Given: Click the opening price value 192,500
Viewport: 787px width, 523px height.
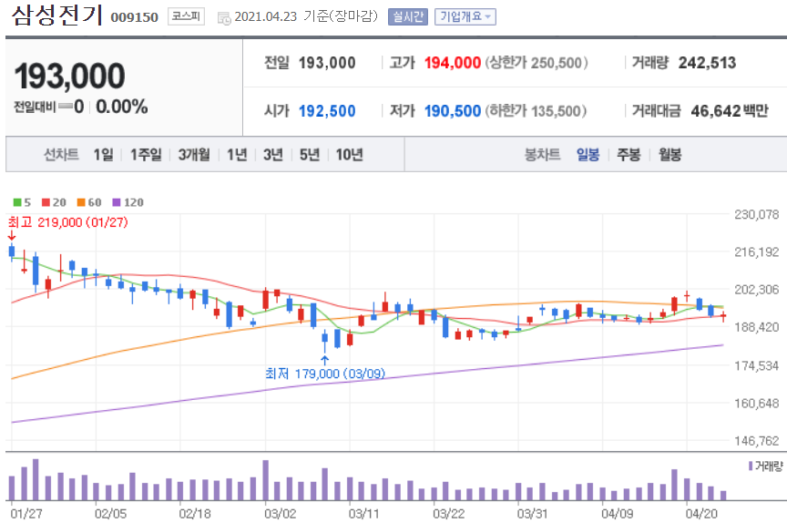Looking at the screenshot, I should (x=327, y=111).
